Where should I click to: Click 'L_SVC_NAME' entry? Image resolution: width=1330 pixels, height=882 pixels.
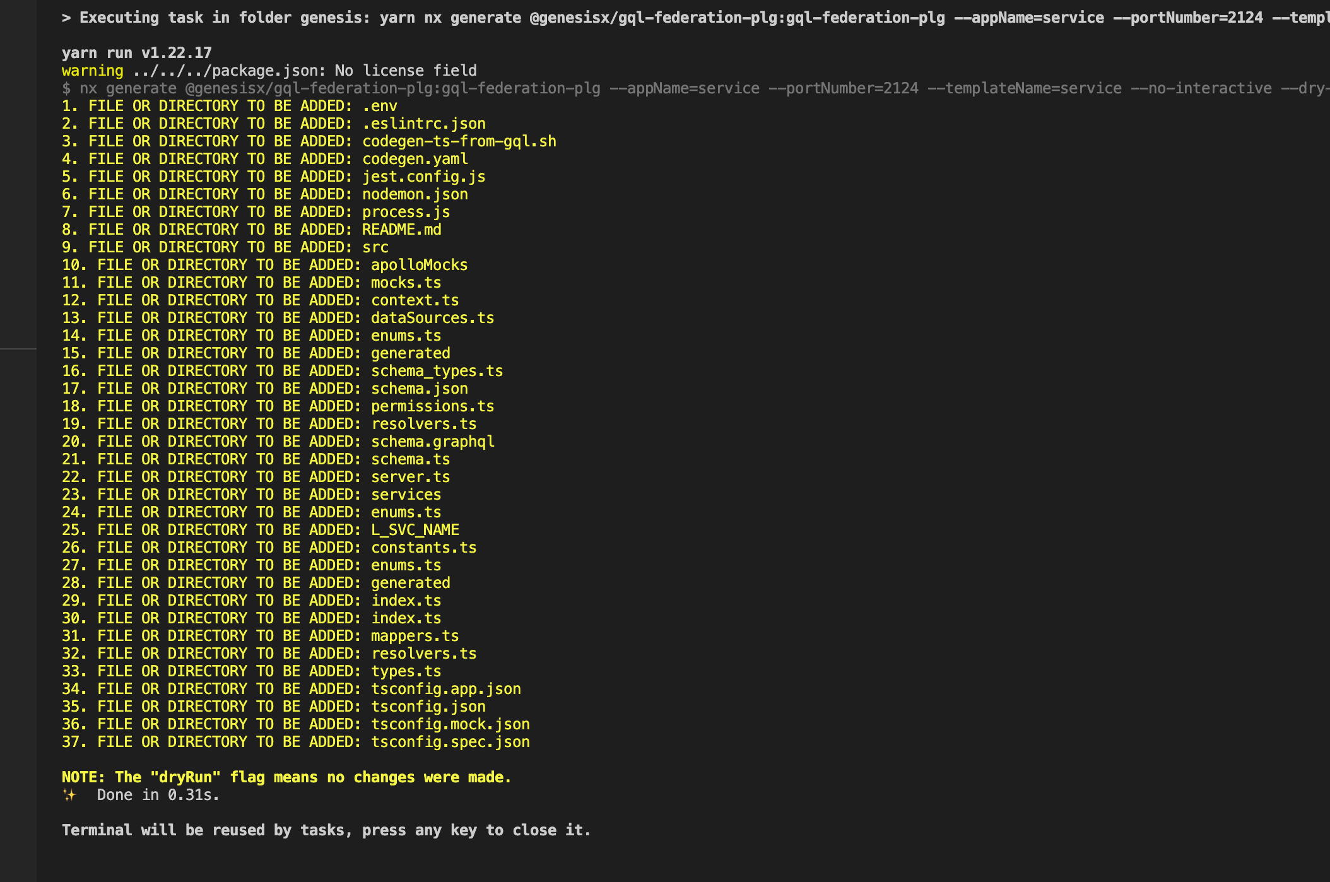coord(415,530)
